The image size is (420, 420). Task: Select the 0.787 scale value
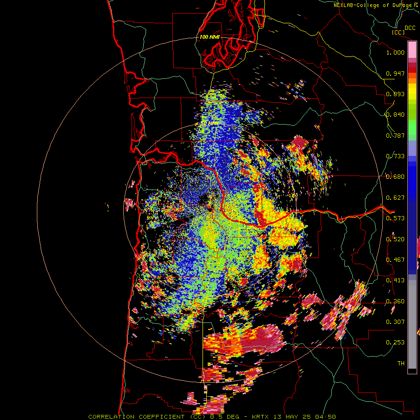(395, 135)
